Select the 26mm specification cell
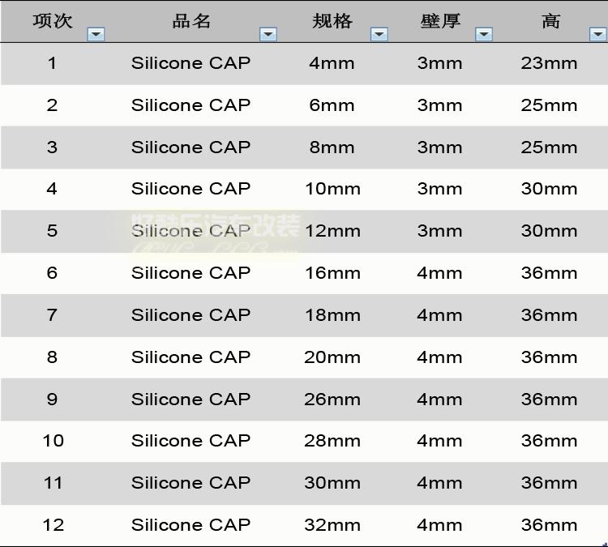Screen dimensions: 608x547 (332, 400)
